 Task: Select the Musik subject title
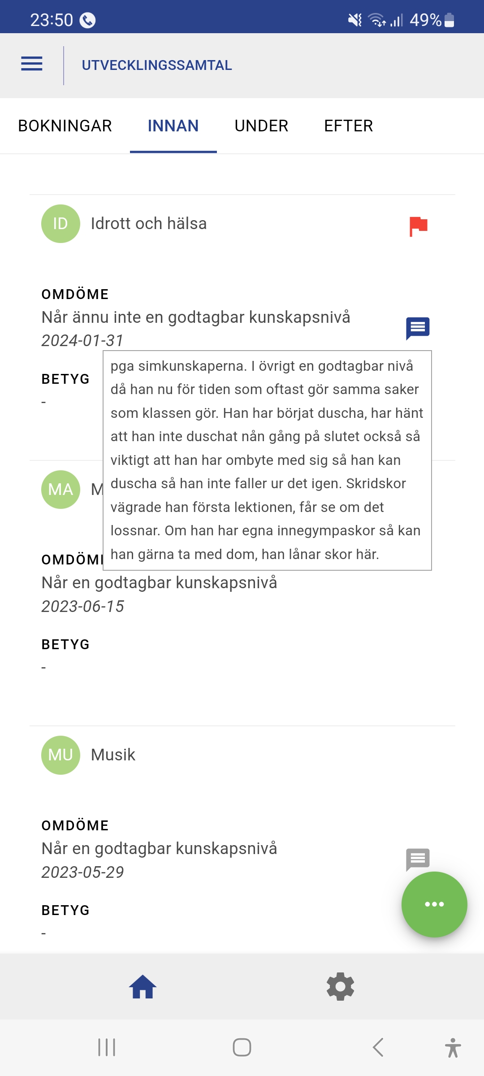point(113,755)
